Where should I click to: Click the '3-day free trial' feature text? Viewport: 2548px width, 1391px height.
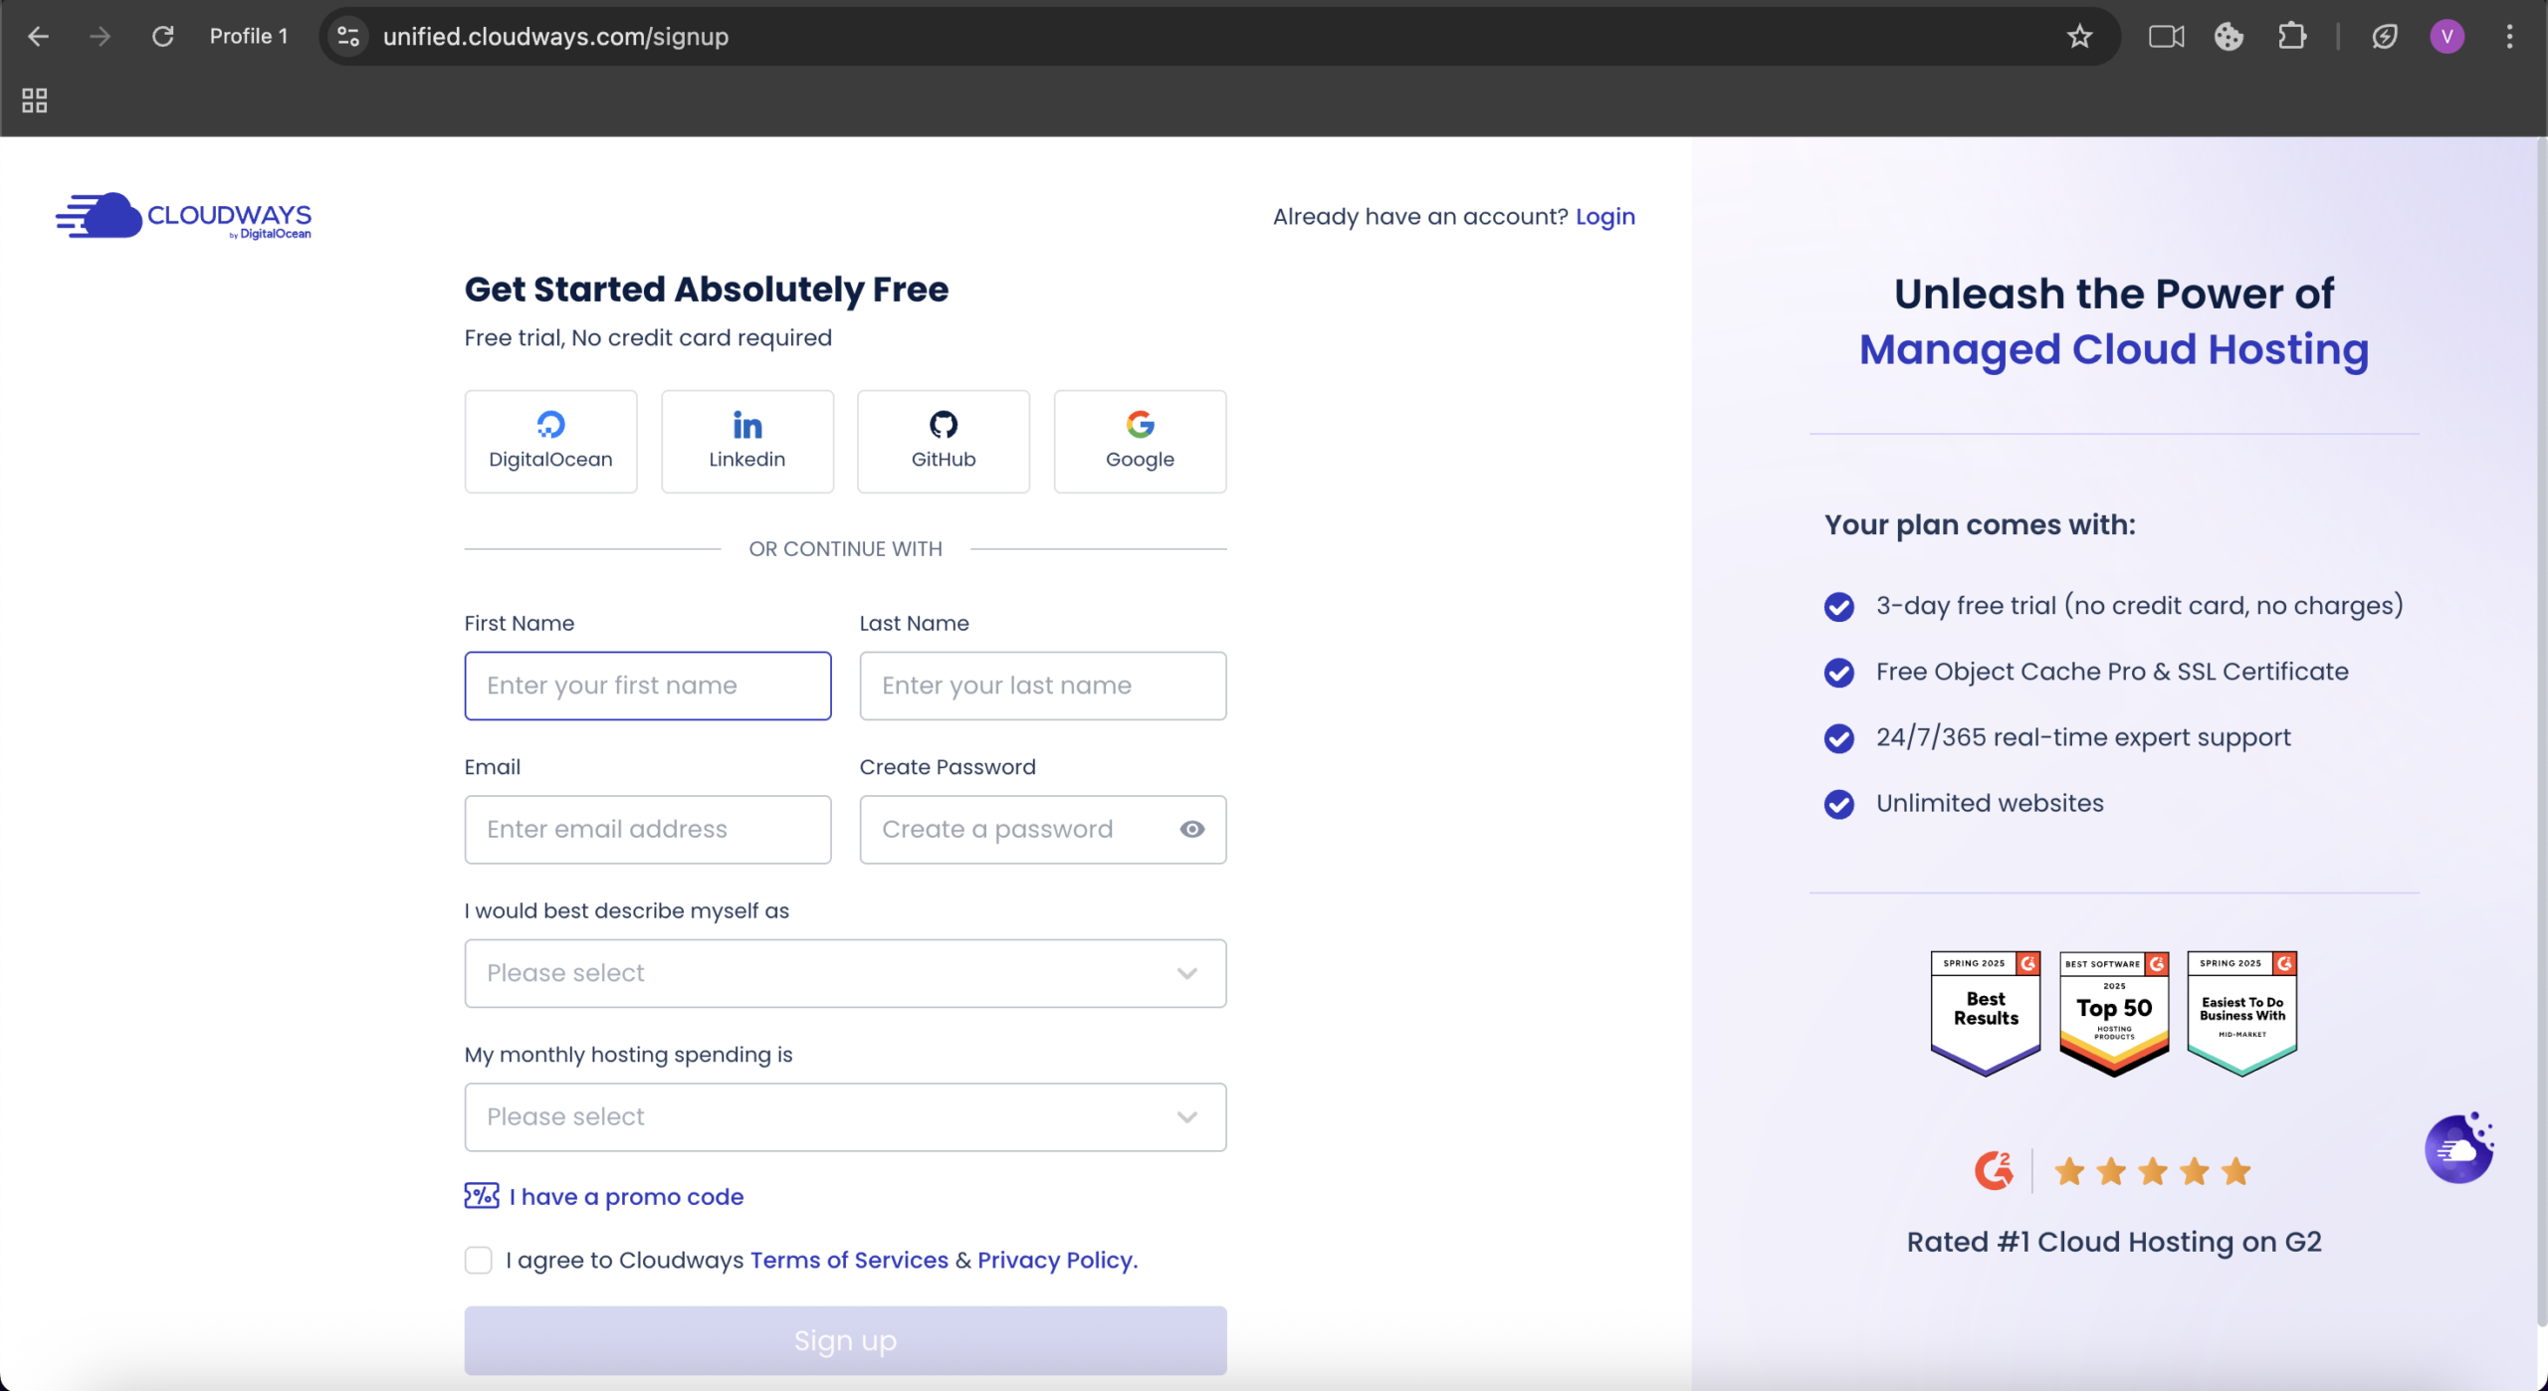tap(2139, 605)
